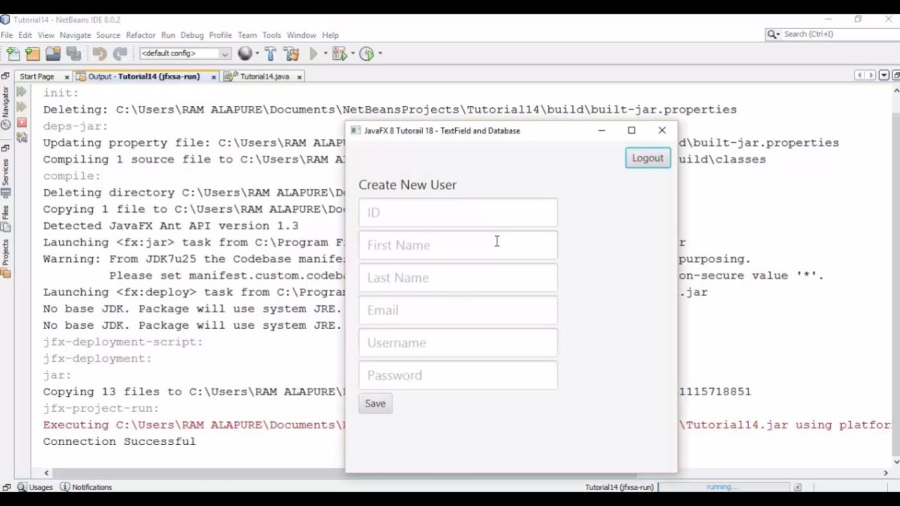900x506 pixels.
Task: Click the New File toolbar icon
Action: pos(13,53)
